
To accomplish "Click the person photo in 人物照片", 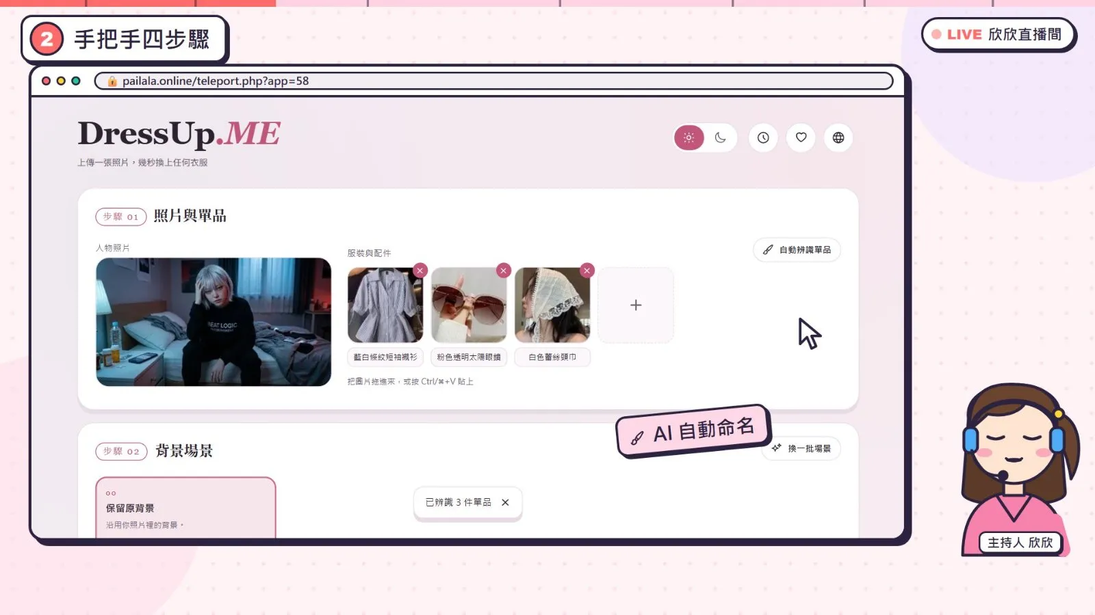I will [x=214, y=322].
